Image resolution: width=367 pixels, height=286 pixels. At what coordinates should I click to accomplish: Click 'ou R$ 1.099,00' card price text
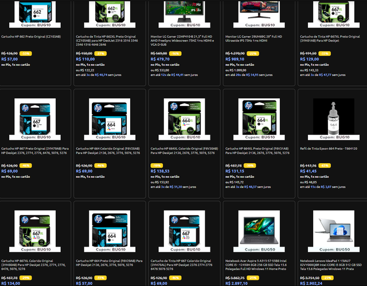236,70
